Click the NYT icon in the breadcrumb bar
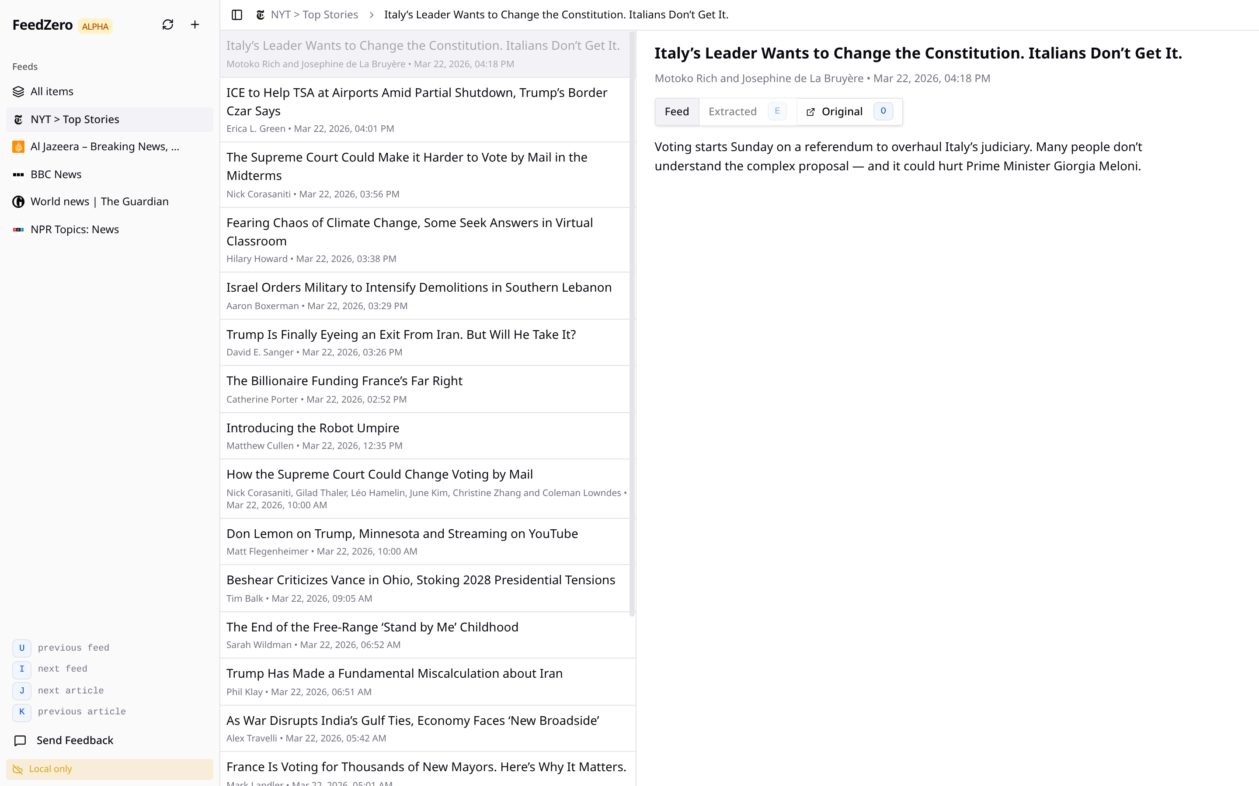The height and width of the screenshot is (786, 1259). click(x=260, y=14)
